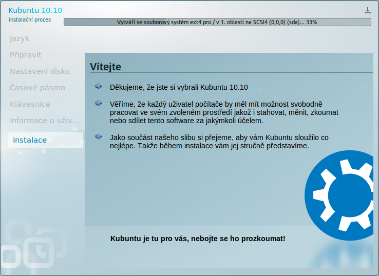
Task: Click the paragraph starting 'Jako součást našeho slibu'
Action: click(219, 142)
